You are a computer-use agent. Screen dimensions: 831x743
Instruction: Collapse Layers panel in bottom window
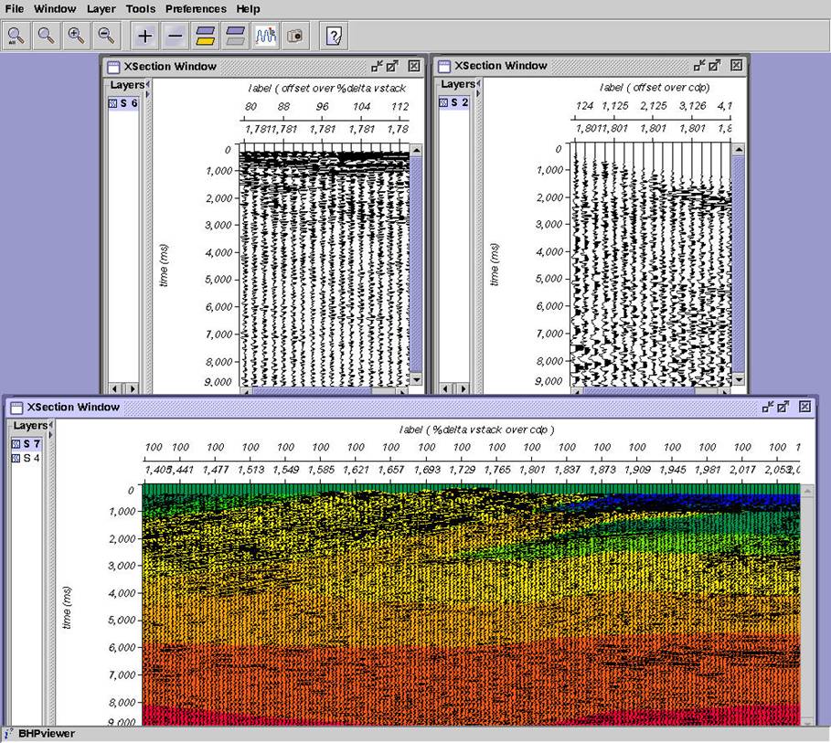50,424
